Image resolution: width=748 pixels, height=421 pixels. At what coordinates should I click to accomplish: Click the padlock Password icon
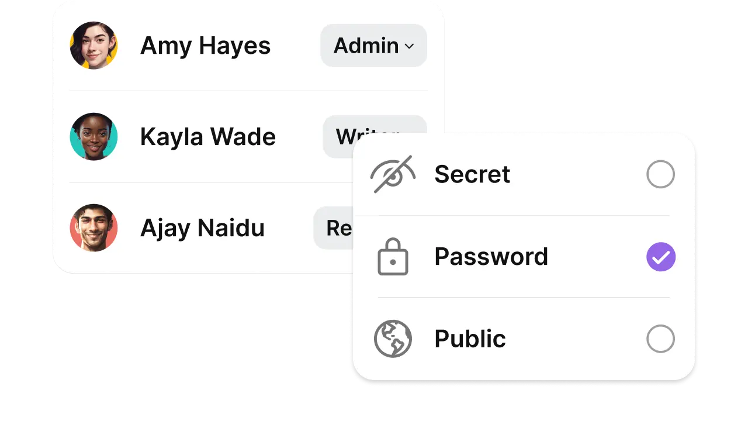pos(393,257)
